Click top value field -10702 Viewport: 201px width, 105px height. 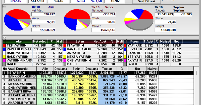[x=115, y=1]
